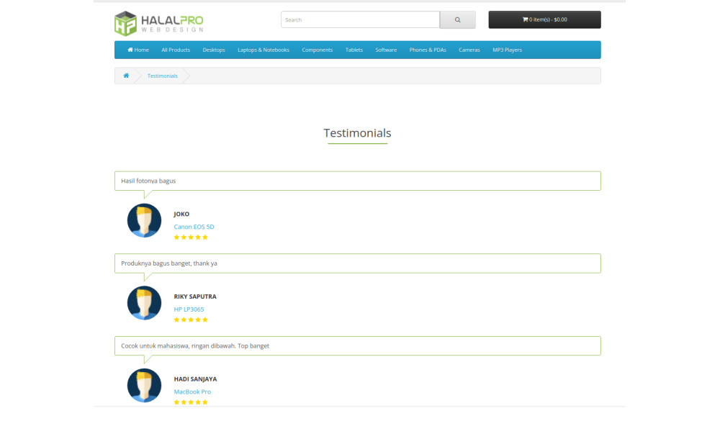Click Joko's avatar image

(144, 220)
